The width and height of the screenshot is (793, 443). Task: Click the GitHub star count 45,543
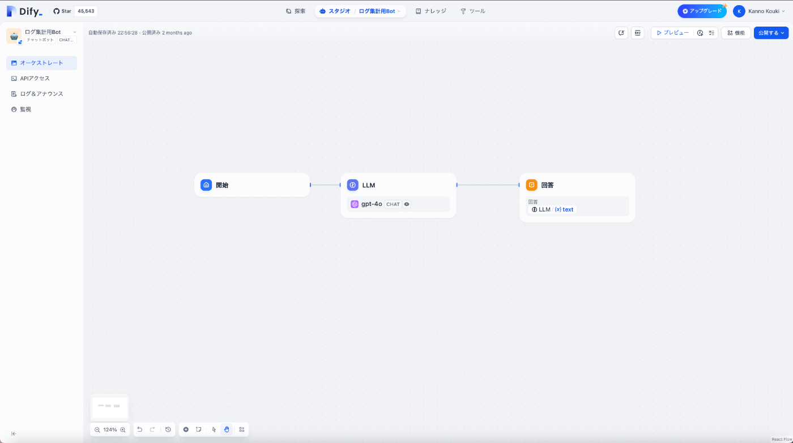[x=86, y=11]
